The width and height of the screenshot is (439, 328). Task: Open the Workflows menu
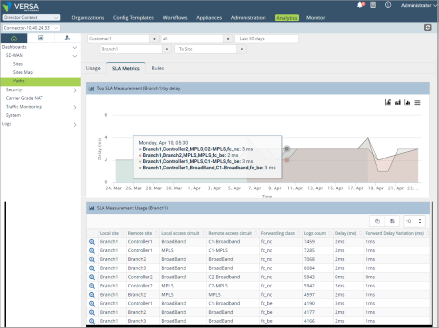point(175,17)
